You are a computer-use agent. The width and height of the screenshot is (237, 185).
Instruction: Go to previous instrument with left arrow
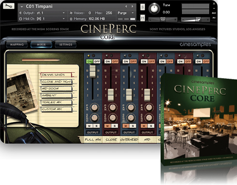tap(126, 6)
